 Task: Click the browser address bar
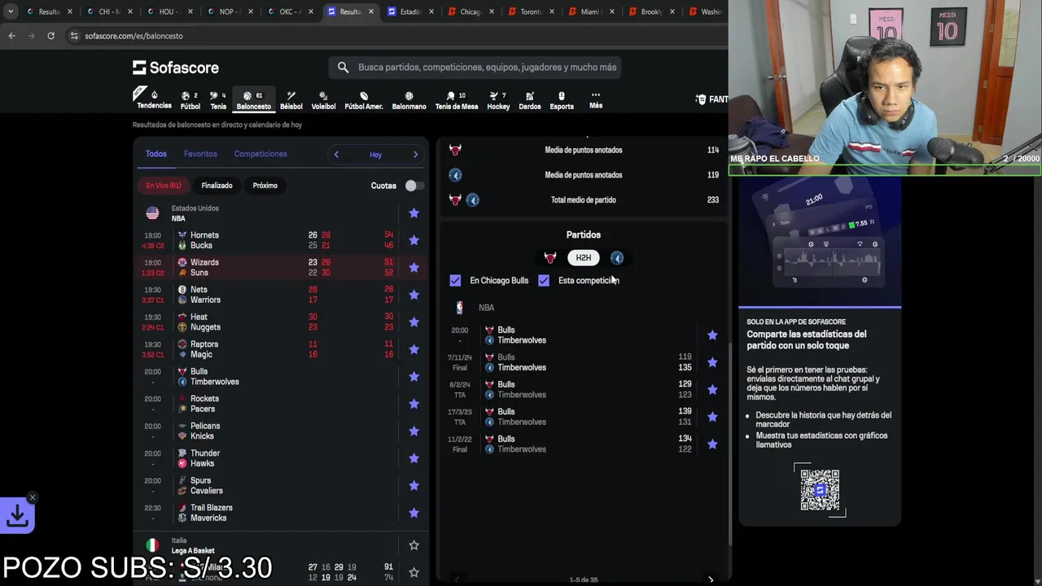[x=391, y=36]
